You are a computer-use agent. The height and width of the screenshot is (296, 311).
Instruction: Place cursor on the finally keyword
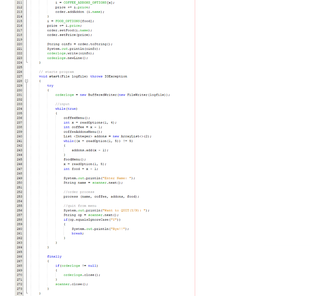point(54,256)
